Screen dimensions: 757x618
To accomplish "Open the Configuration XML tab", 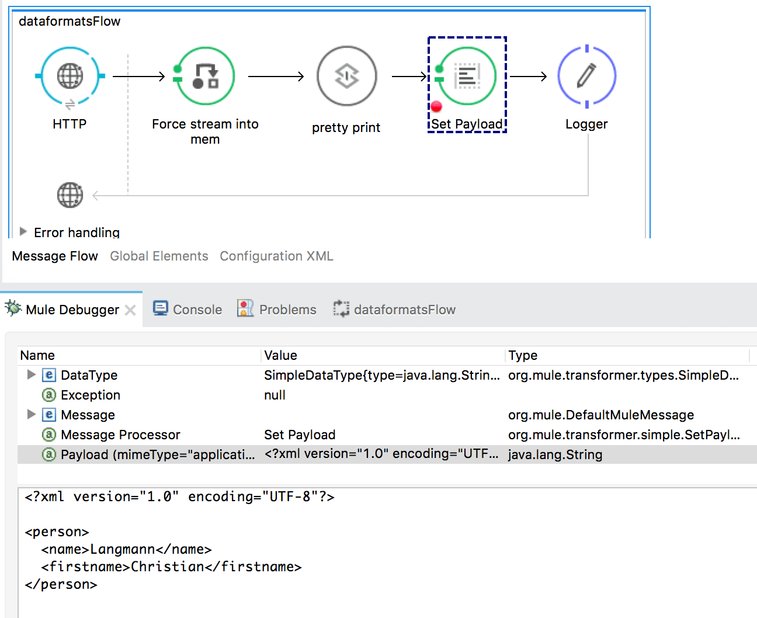I will pos(276,256).
